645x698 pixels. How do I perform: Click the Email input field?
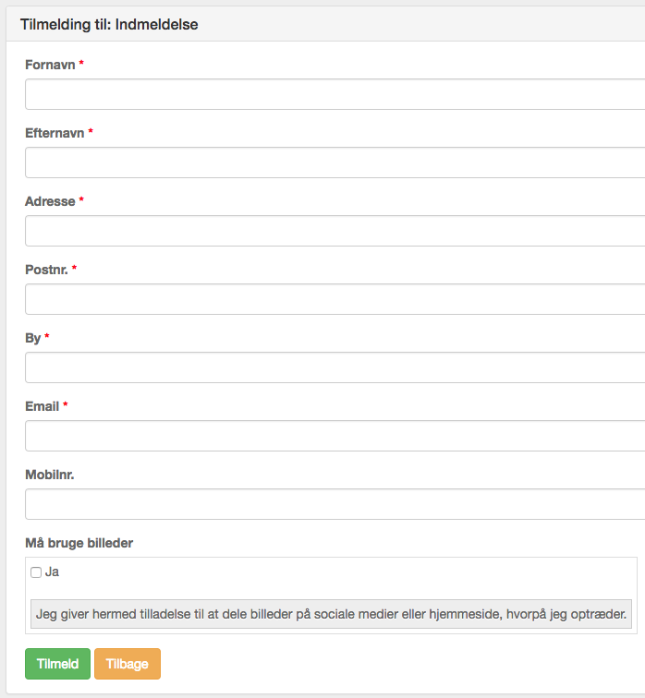tap(335, 436)
